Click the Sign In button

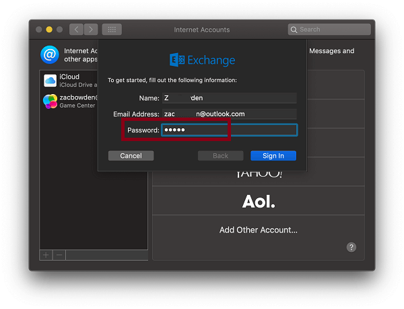273,156
